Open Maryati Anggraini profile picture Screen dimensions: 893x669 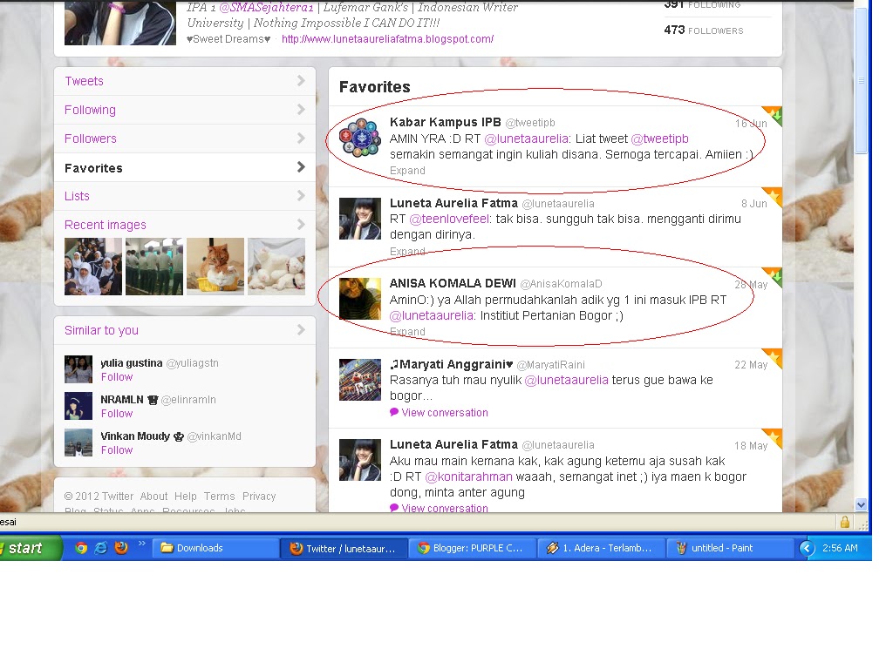(360, 380)
